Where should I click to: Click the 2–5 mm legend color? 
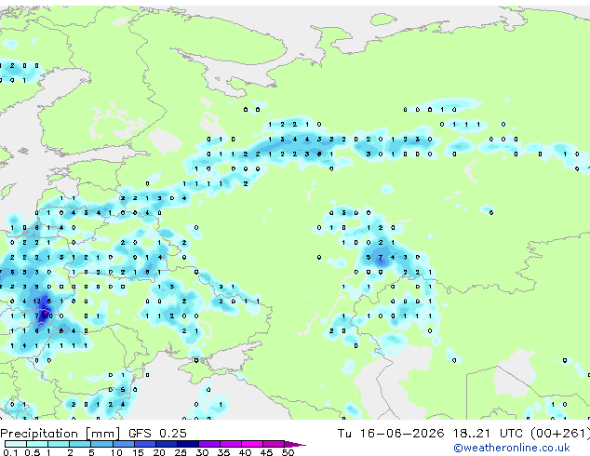pyautogui.click(x=80, y=444)
